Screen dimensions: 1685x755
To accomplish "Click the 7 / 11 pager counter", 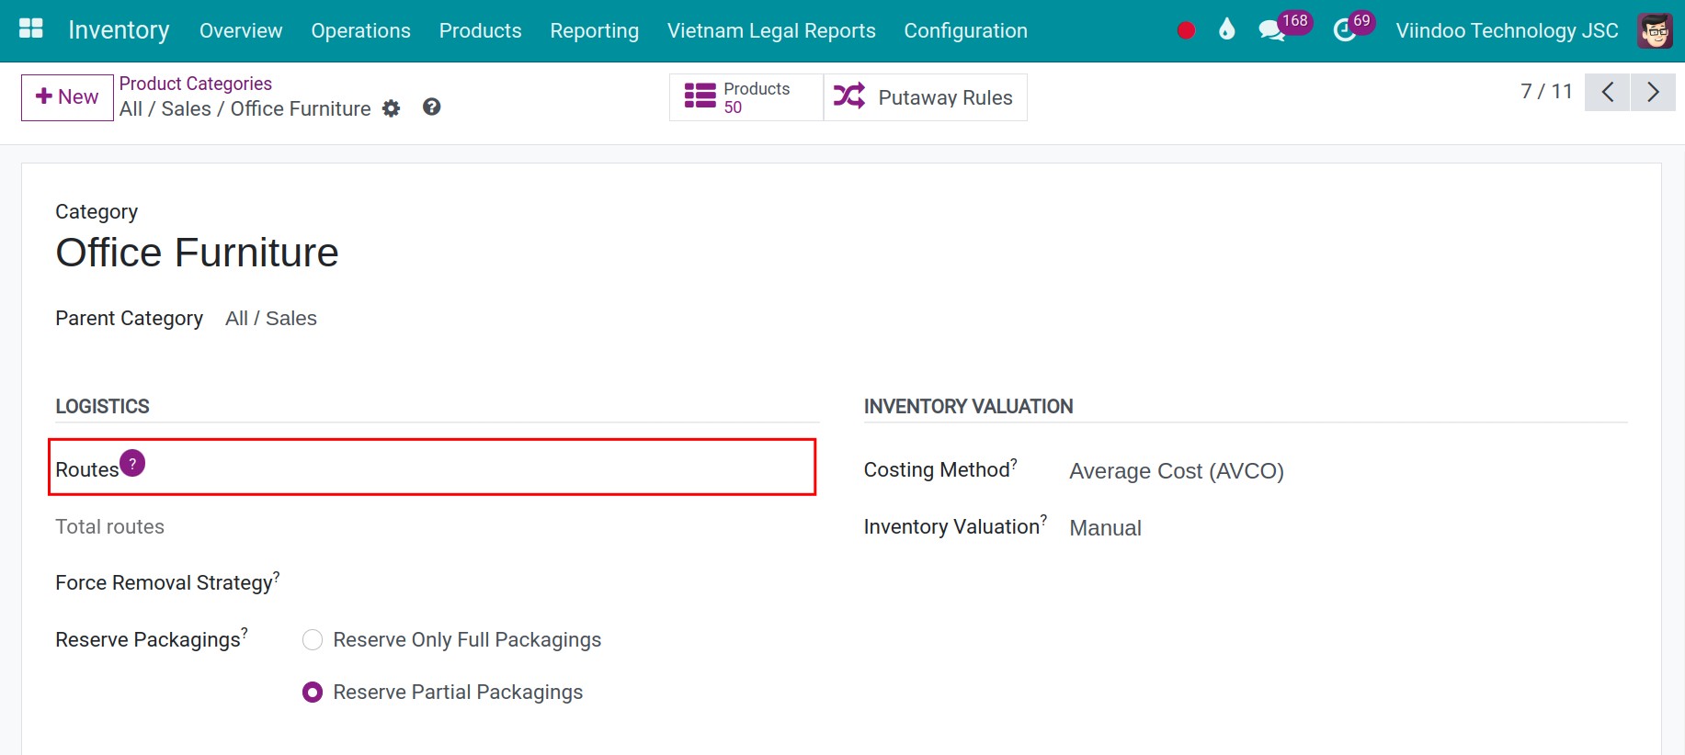I will 1546,92.
